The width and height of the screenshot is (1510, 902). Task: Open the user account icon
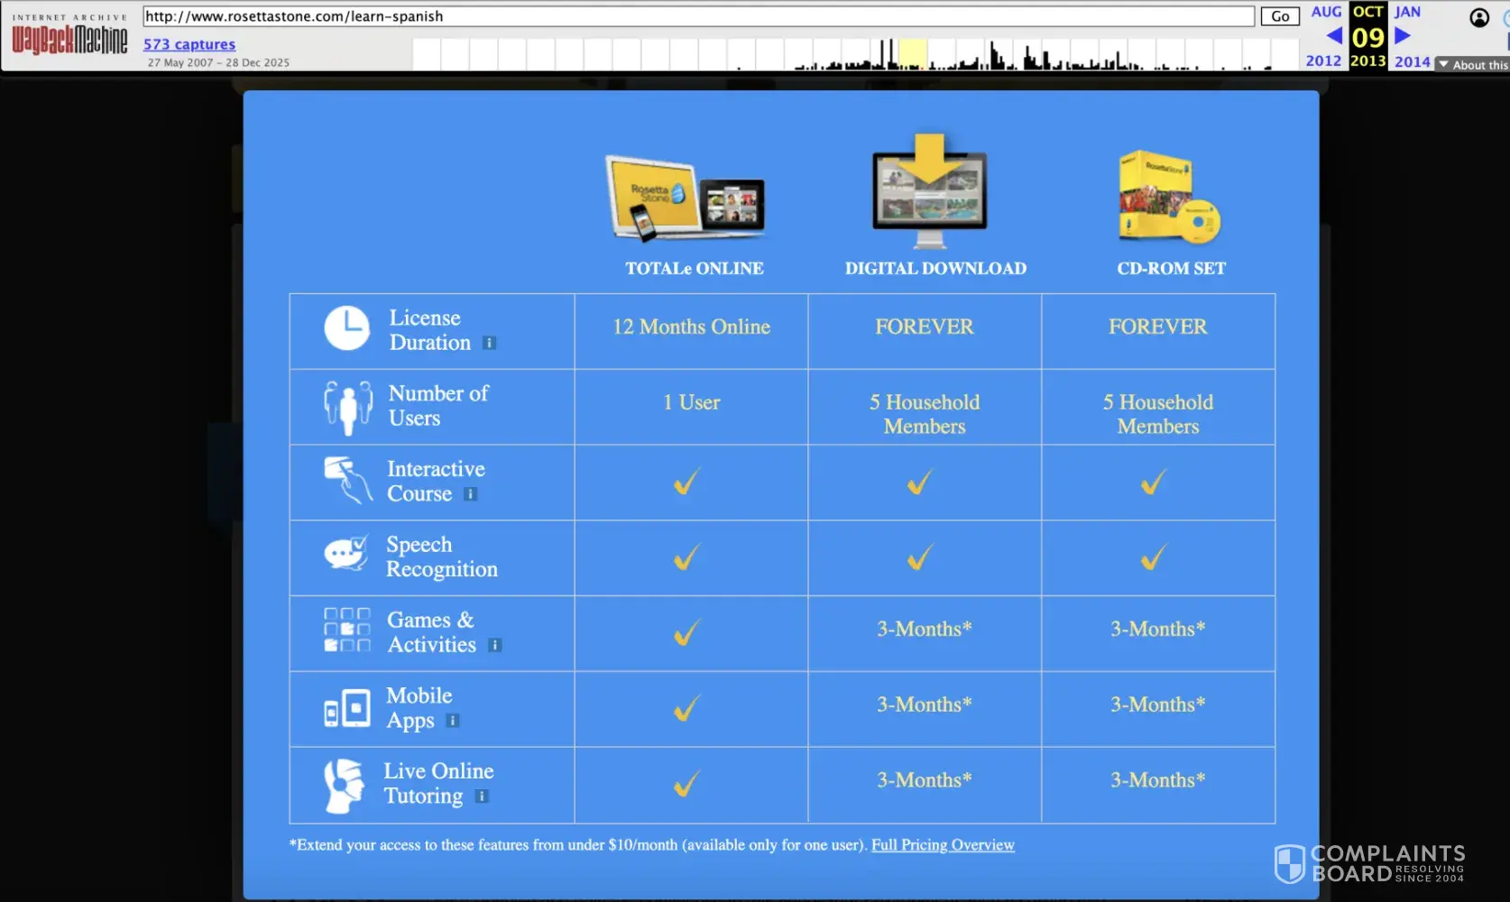click(1479, 17)
